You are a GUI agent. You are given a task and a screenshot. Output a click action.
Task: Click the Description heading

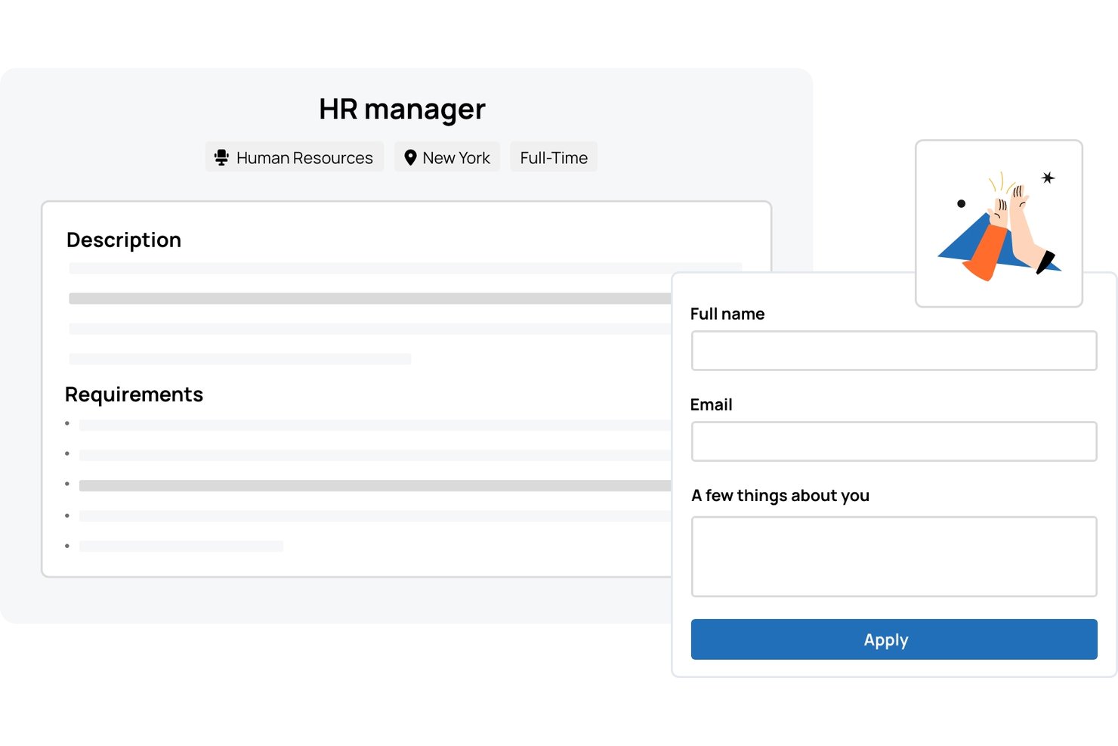coord(124,240)
